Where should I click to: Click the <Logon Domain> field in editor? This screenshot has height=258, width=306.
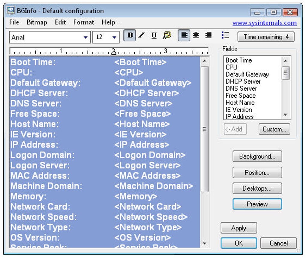[x=150, y=155]
